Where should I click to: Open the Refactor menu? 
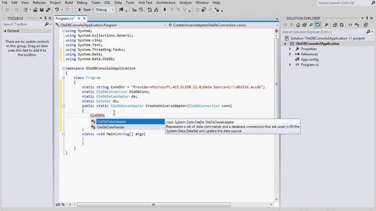[x=39, y=2]
